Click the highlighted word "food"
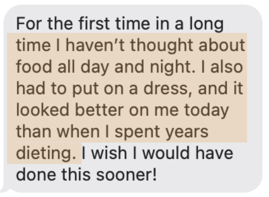 (34, 67)
